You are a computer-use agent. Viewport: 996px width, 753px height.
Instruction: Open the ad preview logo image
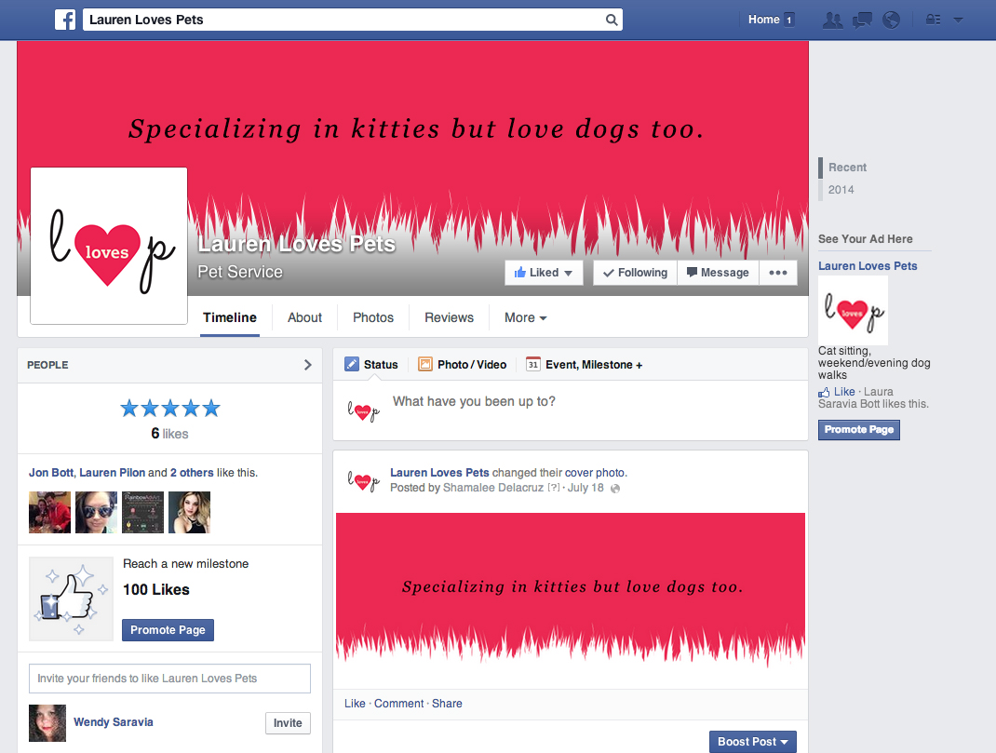(x=853, y=310)
